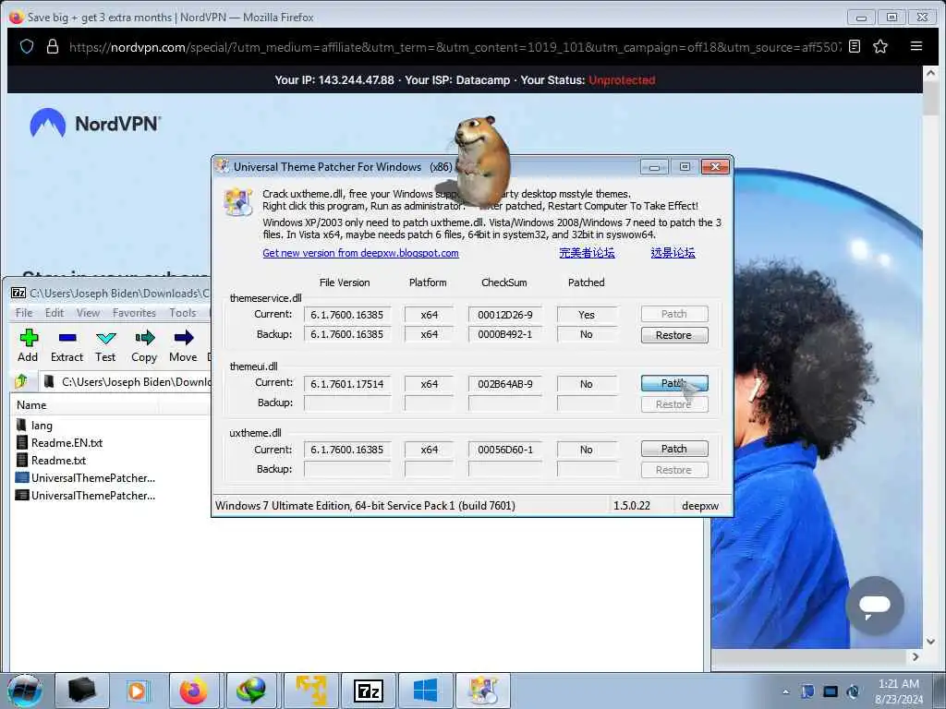Bookmark this page with star icon

click(880, 46)
